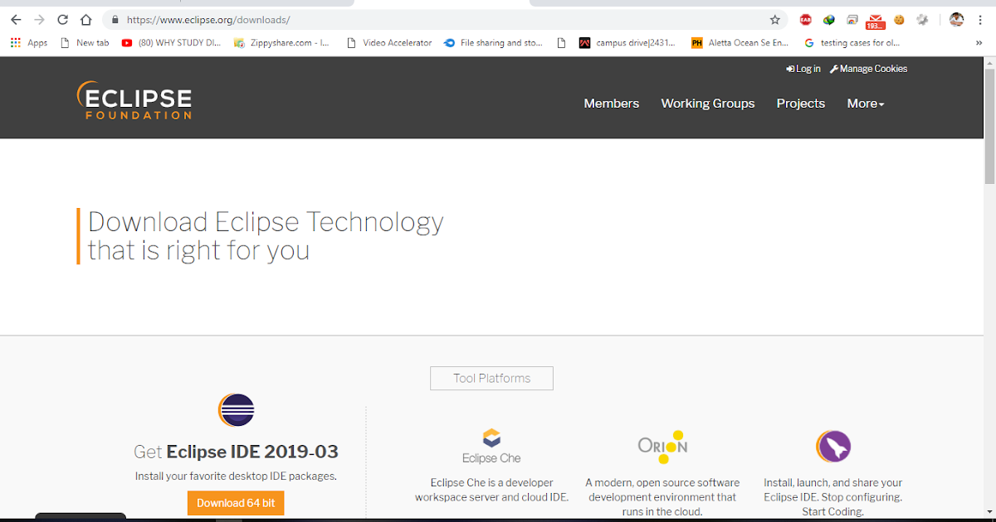Click the purple Eclipse IDE cloud icon
The image size is (996, 522).
tap(832, 446)
